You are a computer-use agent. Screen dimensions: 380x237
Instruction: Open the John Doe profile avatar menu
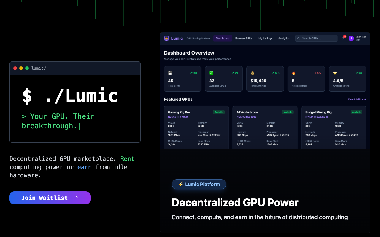[351, 38]
